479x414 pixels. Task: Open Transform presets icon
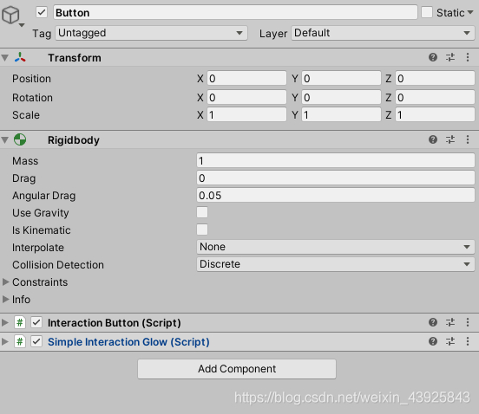(450, 57)
